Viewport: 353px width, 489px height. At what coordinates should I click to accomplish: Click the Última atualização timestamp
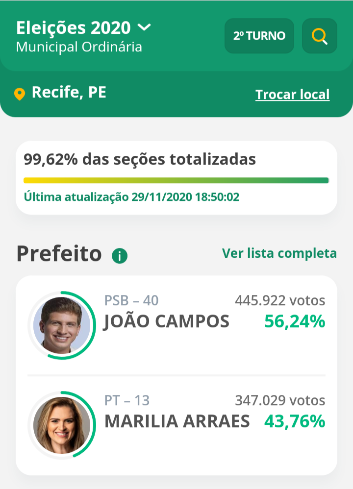coord(131,197)
